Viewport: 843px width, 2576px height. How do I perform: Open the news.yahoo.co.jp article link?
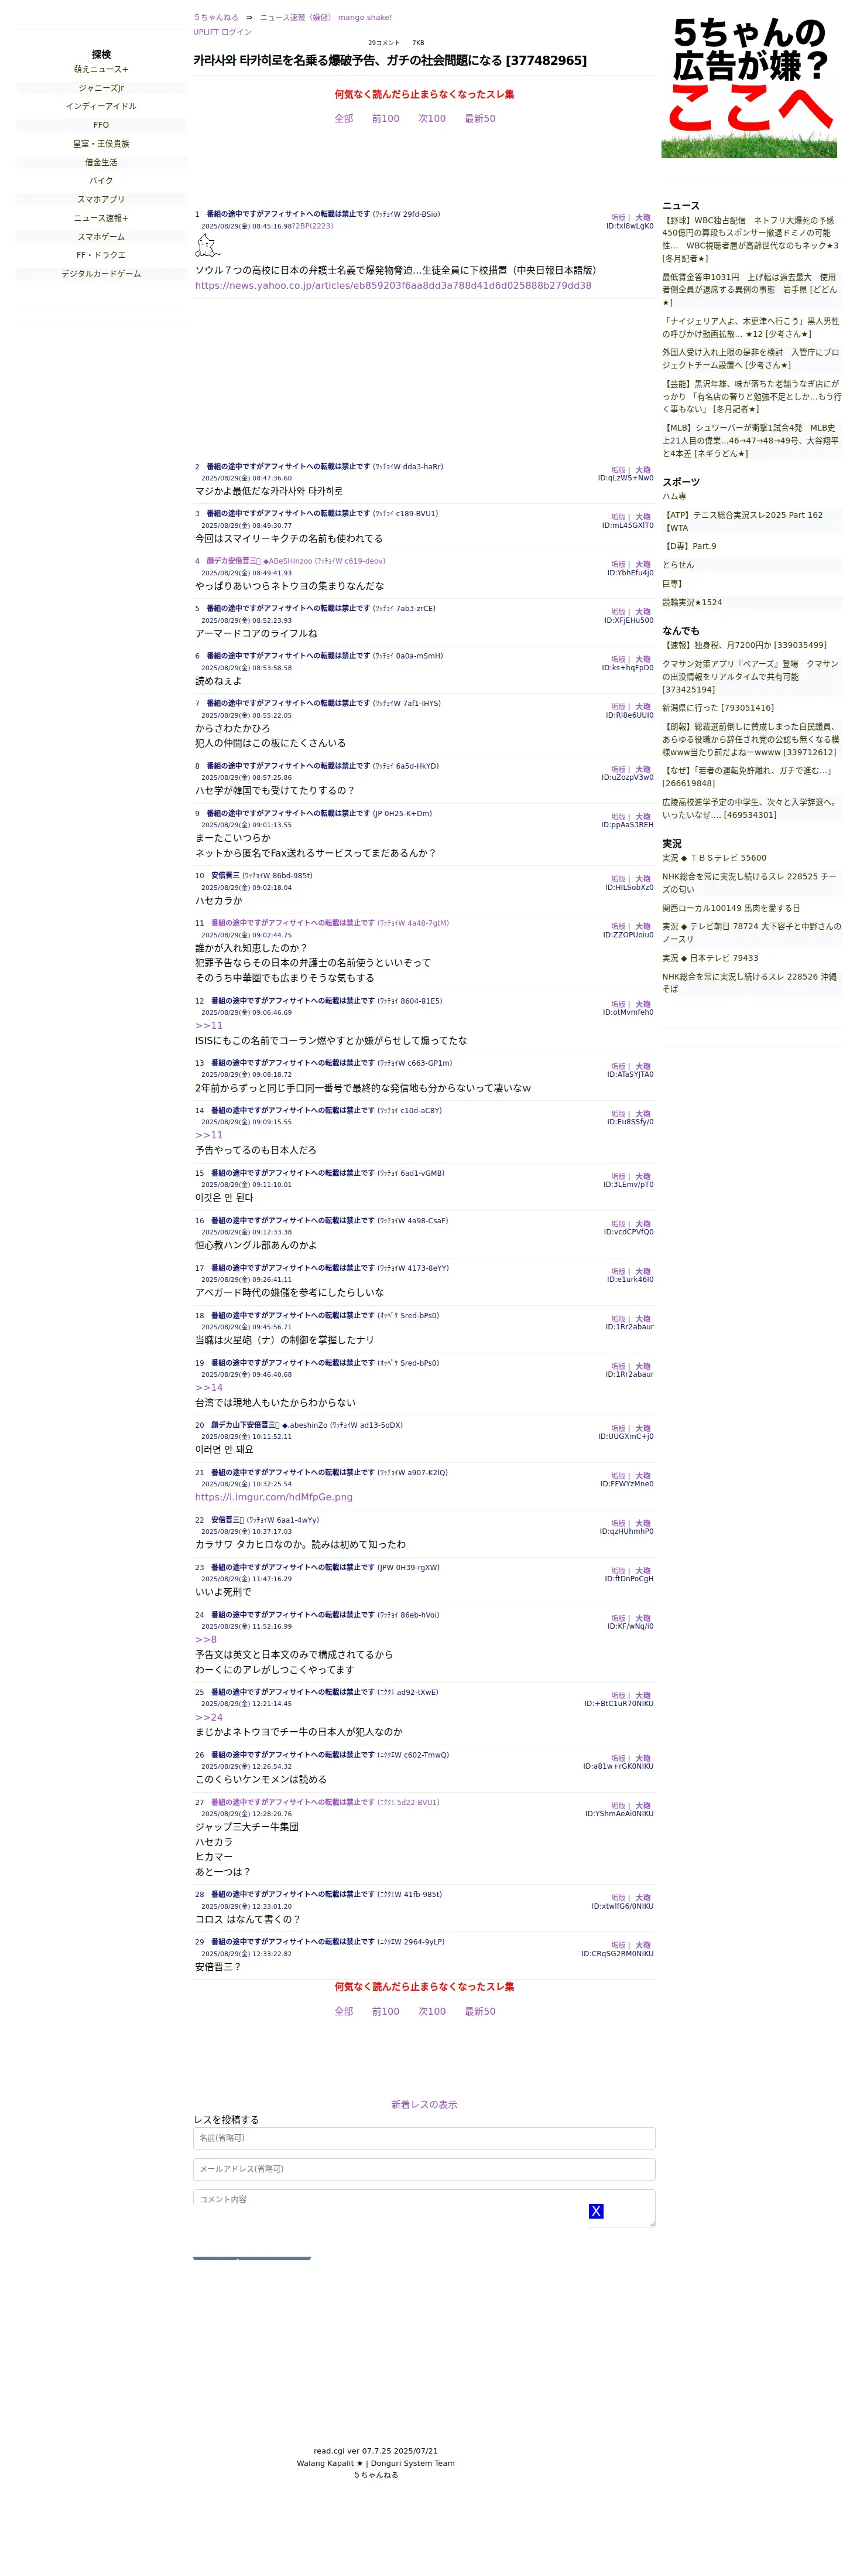393,285
